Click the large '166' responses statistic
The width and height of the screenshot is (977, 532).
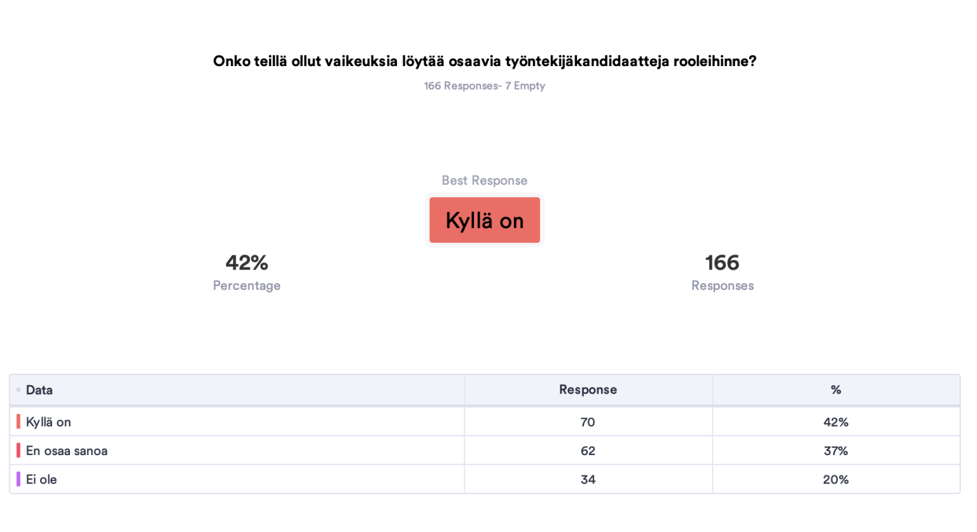tap(722, 263)
